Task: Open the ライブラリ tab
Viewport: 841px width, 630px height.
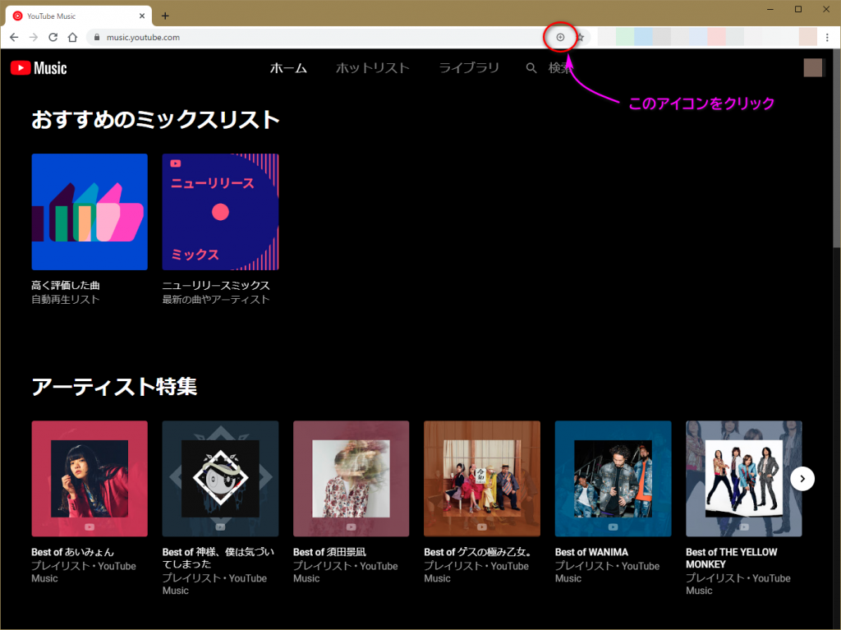Action: [468, 68]
